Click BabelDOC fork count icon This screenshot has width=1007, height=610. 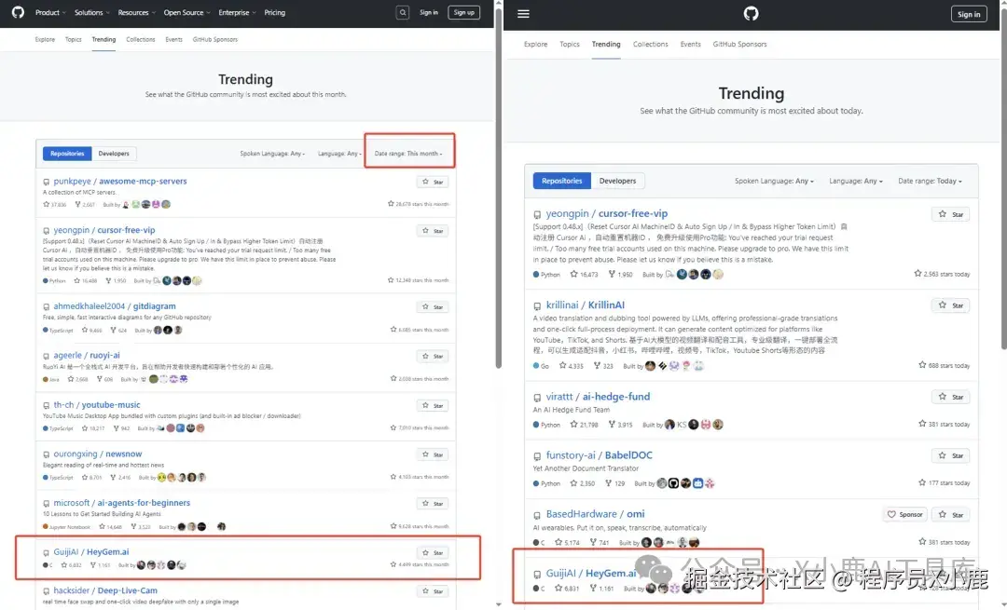[x=608, y=483]
